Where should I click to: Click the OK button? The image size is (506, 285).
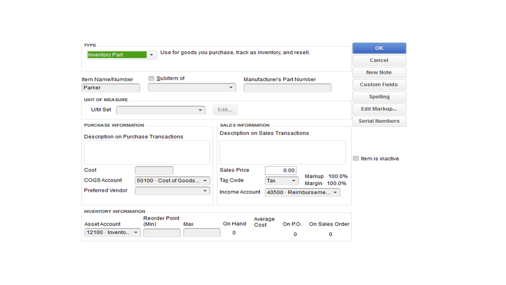(379, 48)
